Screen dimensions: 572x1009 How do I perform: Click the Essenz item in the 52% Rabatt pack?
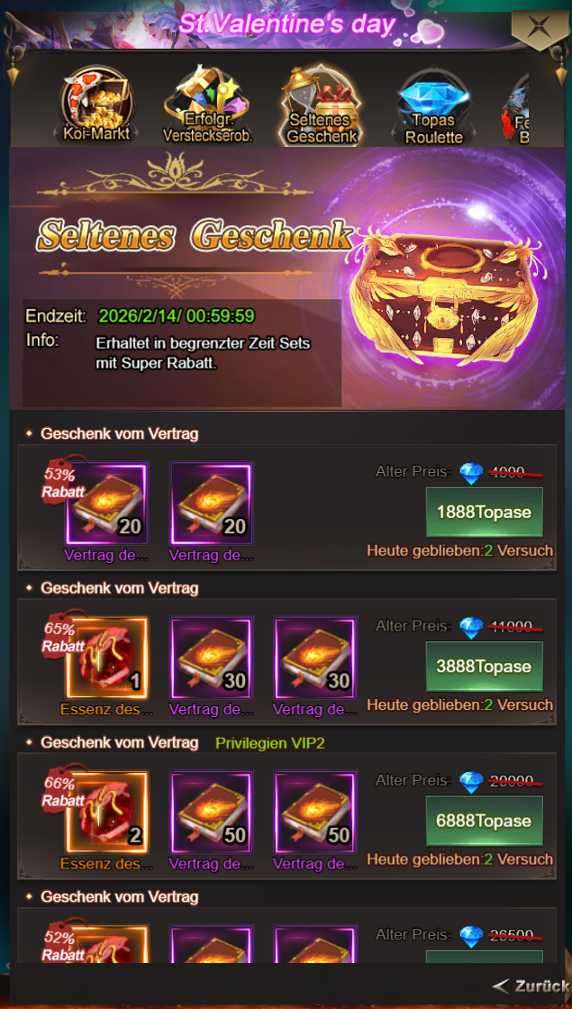[x=107, y=943]
